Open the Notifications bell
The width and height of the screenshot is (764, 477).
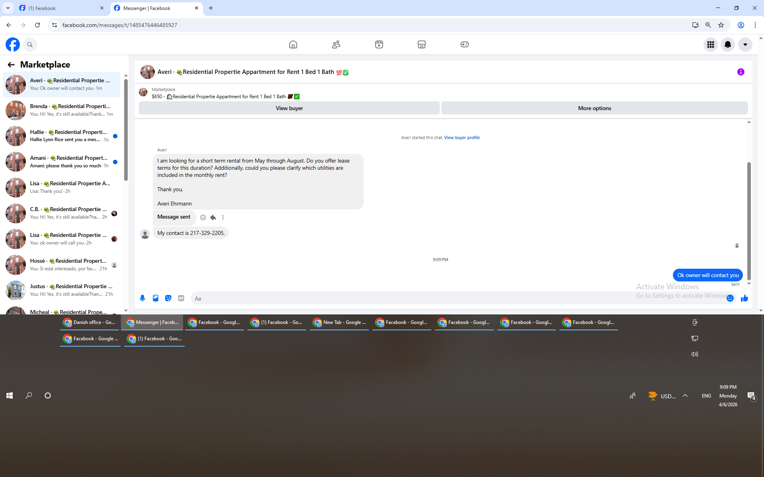728,45
